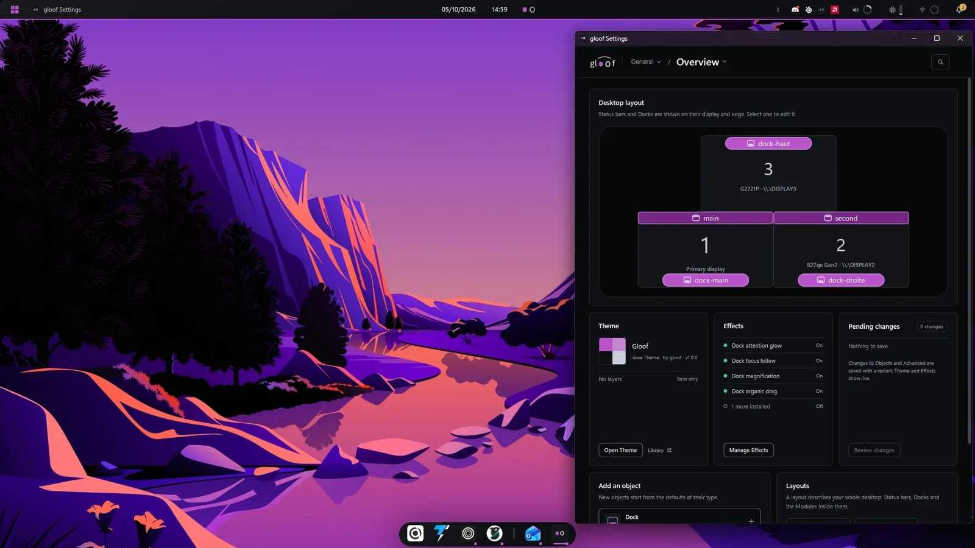The height and width of the screenshot is (548, 975).
Task: Click the Base only label
Action: click(x=687, y=379)
